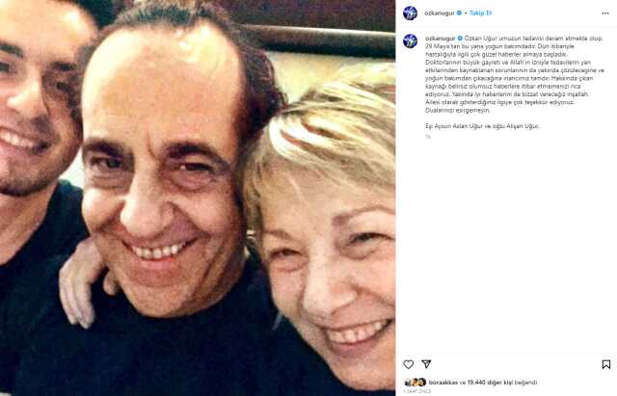This screenshot has width=617, height=396.
Task: Open ozkanugur username in the post header
Action: pos(440,13)
